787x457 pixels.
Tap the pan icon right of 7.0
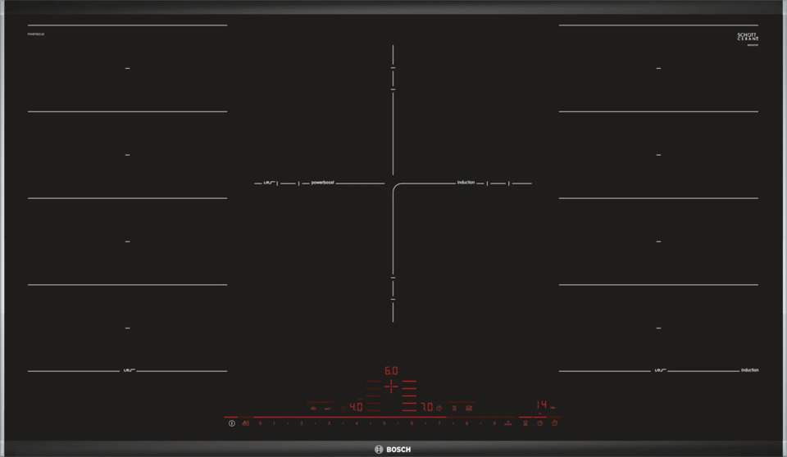click(x=469, y=408)
